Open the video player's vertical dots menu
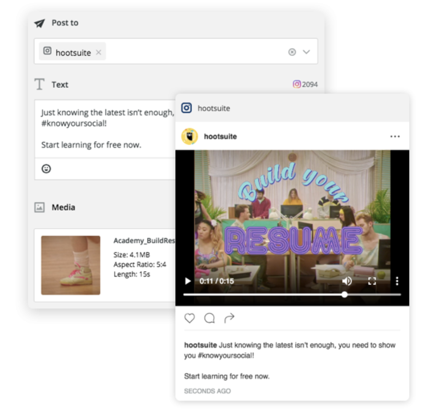429x413 pixels. click(x=397, y=281)
